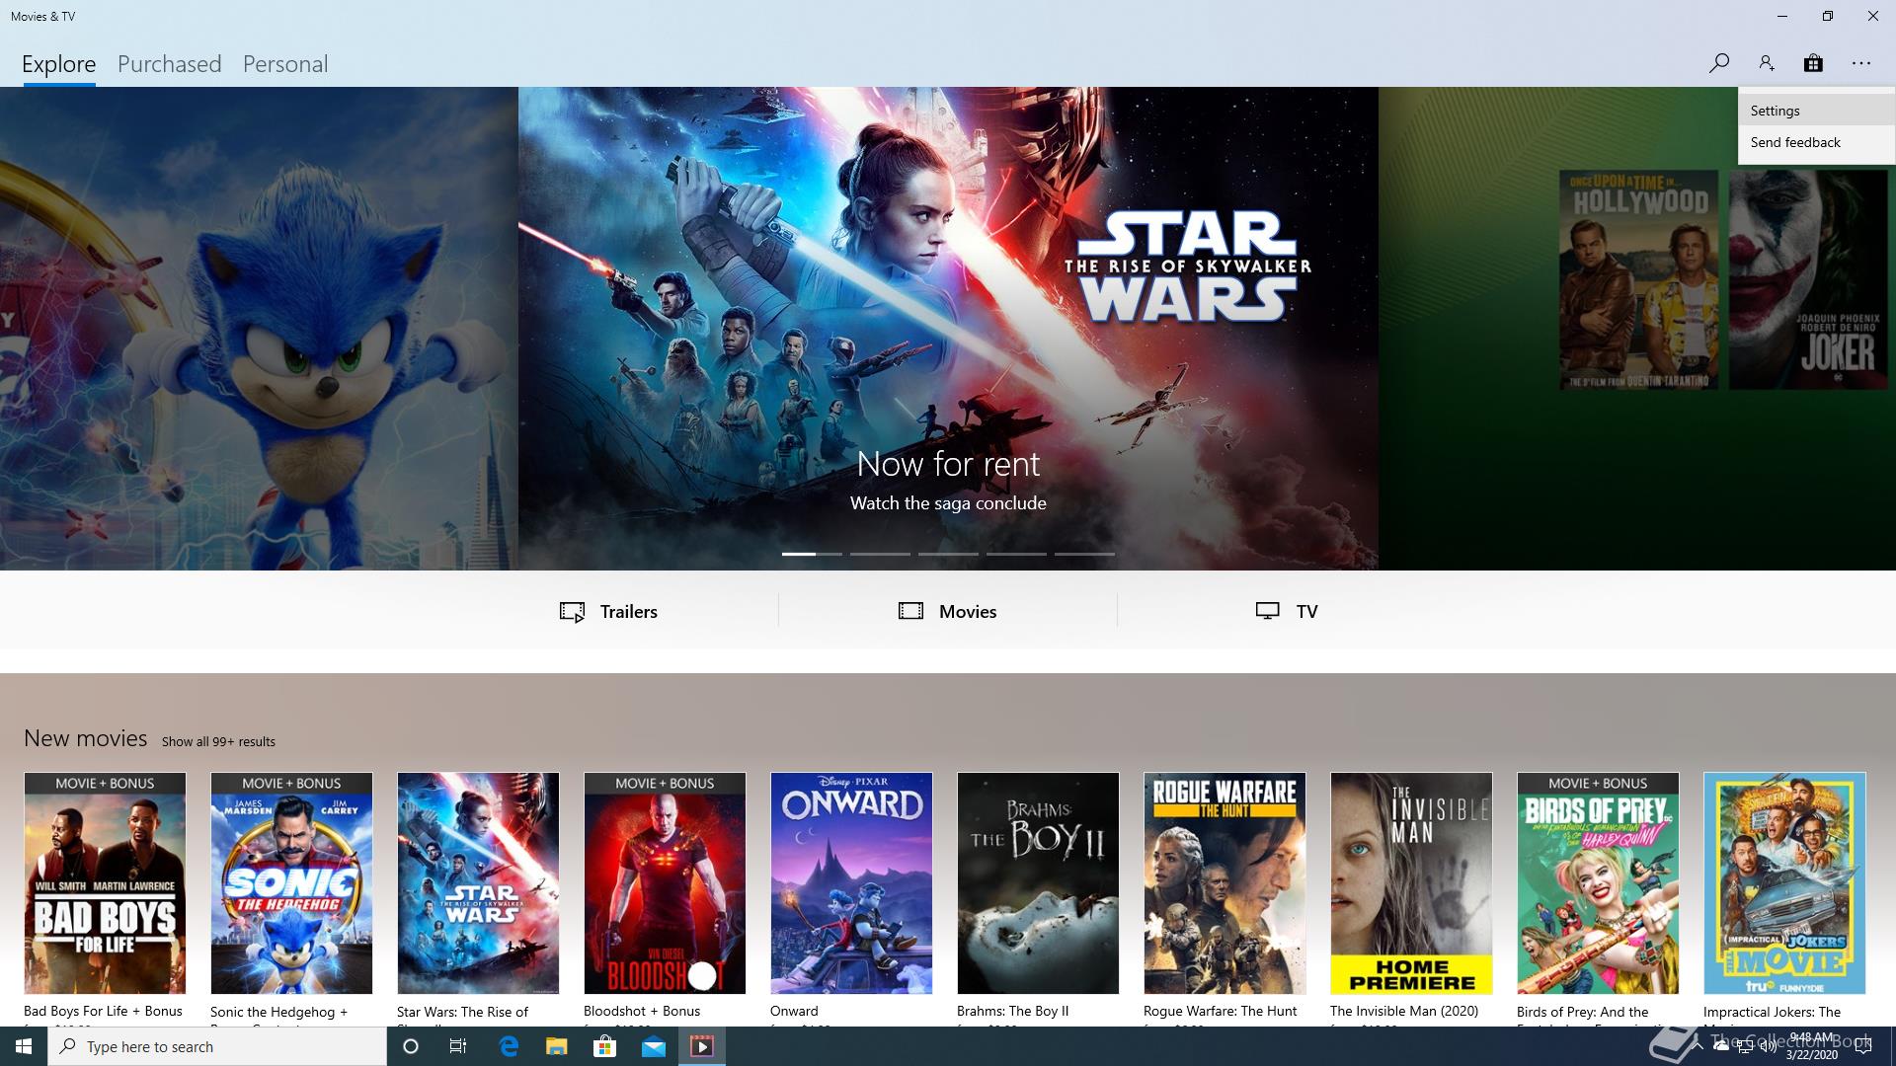Click Show all 99+ results link
The height and width of the screenshot is (1066, 1896).
click(218, 741)
